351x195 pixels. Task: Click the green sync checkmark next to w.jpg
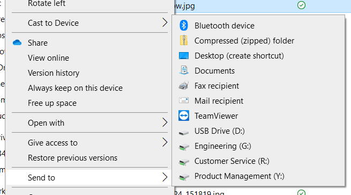pyautogui.click(x=301, y=5)
